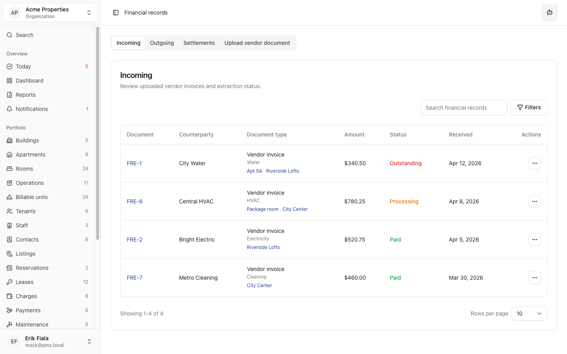Open row actions for FRE-1 invoice
The height and width of the screenshot is (354, 567).
pyautogui.click(x=534, y=163)
